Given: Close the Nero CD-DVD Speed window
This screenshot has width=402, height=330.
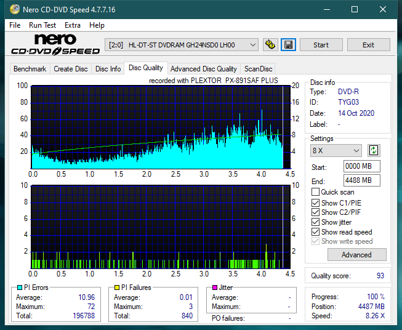Looking at the screenshot, I should [383, 9].
